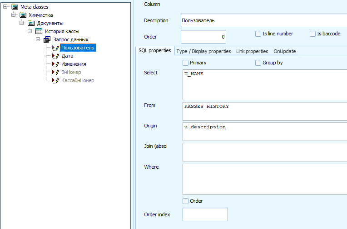Open the Type / Display properties tab

click(x=203, y=51)
